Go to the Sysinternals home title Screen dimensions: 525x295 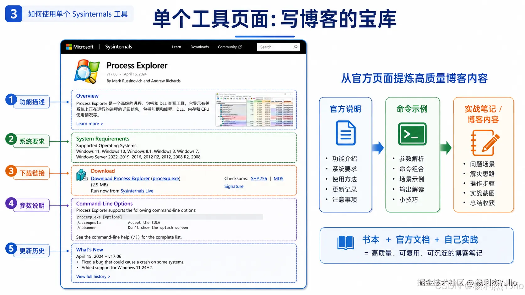(119, 47)
